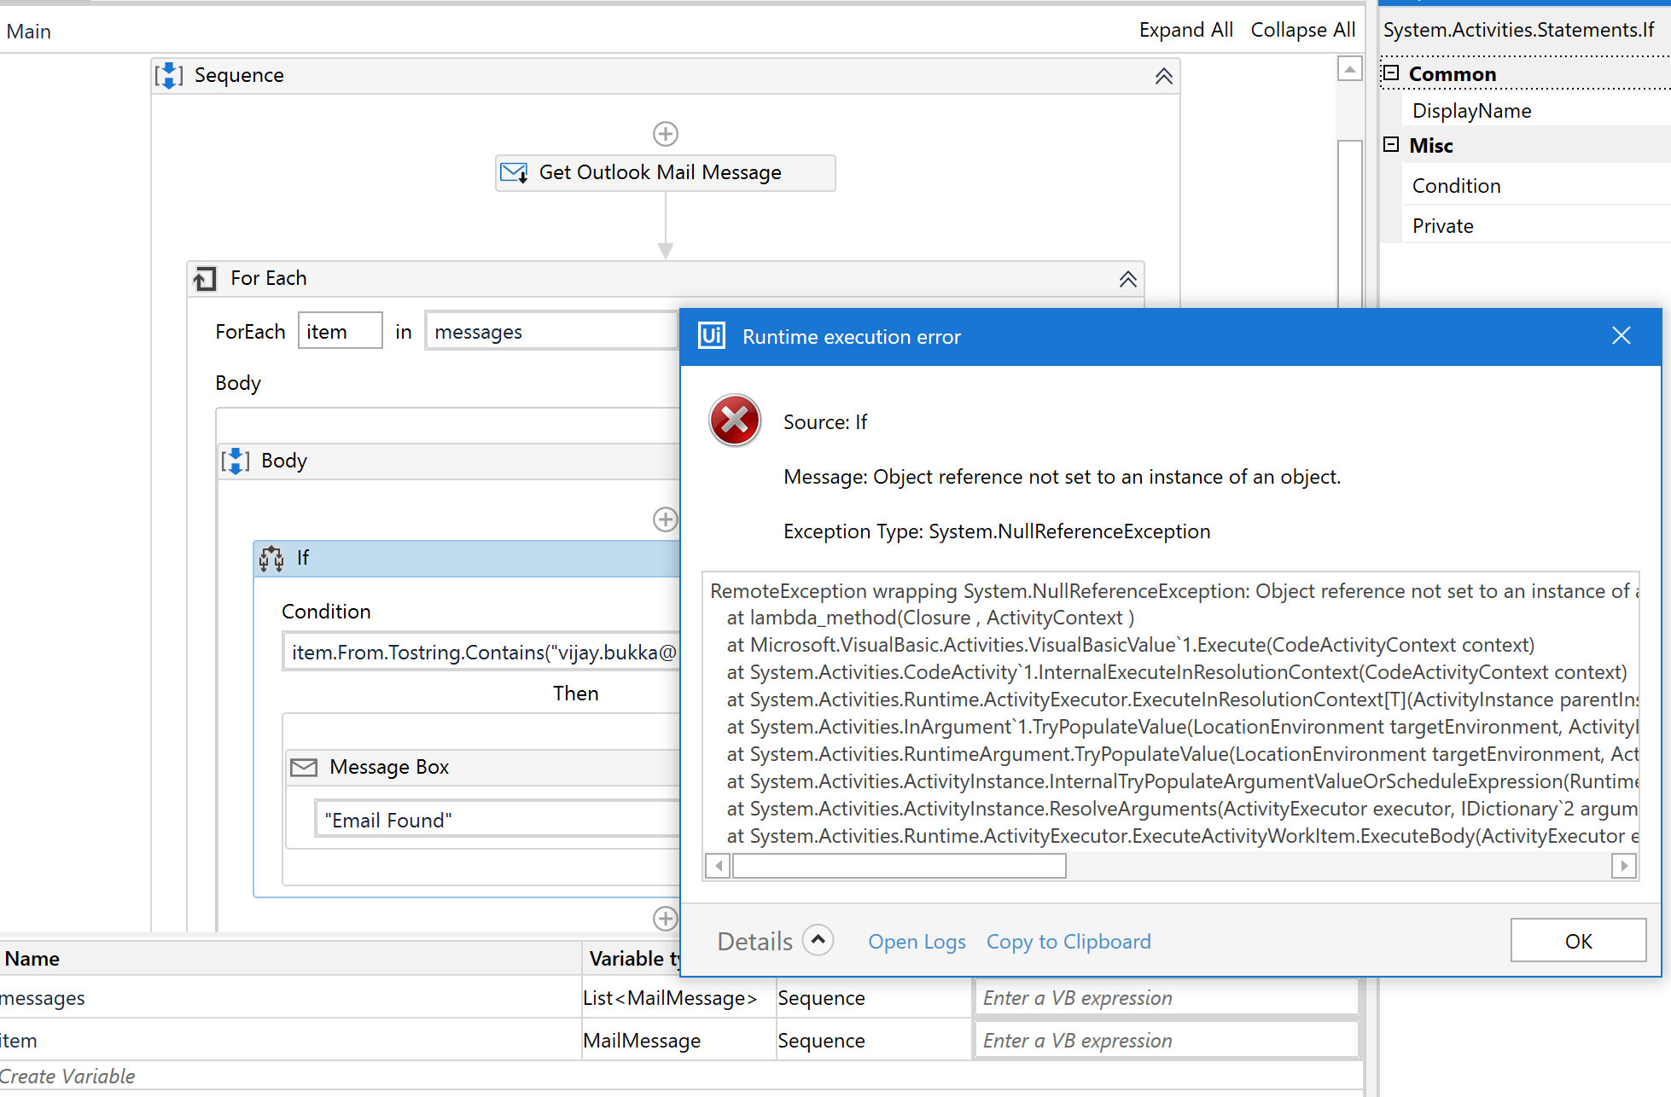Add an activity above Get Outlook Mail Message

tap(665, 134)
